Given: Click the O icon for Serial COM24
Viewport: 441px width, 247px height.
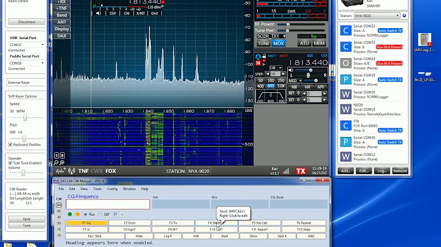Looking at the screenshot, I should coord(345,63).
